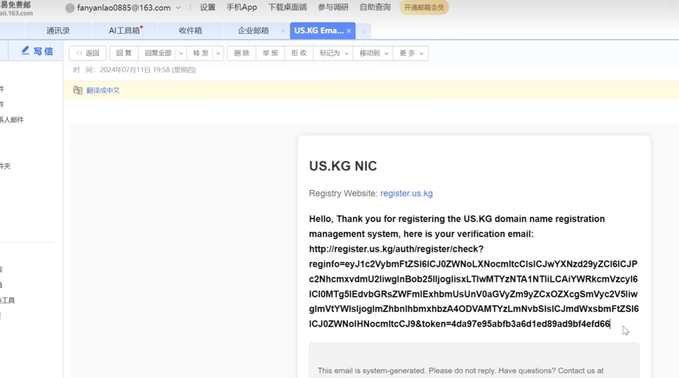Click the account avatar icon beside email address
Viewport: 679px width, 378px height.
coord(70,8)
